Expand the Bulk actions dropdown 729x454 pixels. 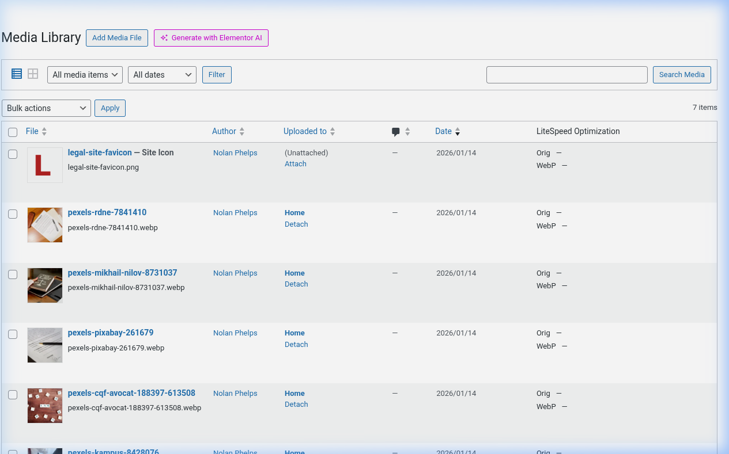click(46, 108)
